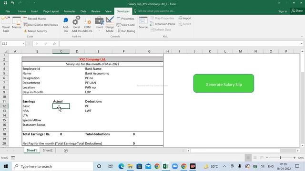The width and height of the screenshot is (305, 171).
Task: Open the Visual Basic editor
Action: (x=6, y=24)
